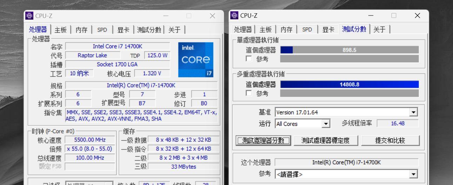Screen dimensions: 453x185
Task: Click bus speed value 100.00 MHz
Action: click(x=90, y=158)
